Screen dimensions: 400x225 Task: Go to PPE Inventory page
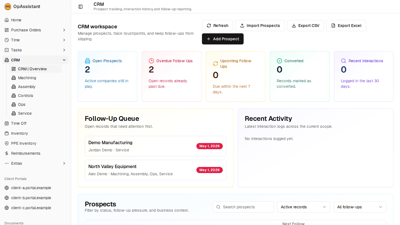click(35, 143)
